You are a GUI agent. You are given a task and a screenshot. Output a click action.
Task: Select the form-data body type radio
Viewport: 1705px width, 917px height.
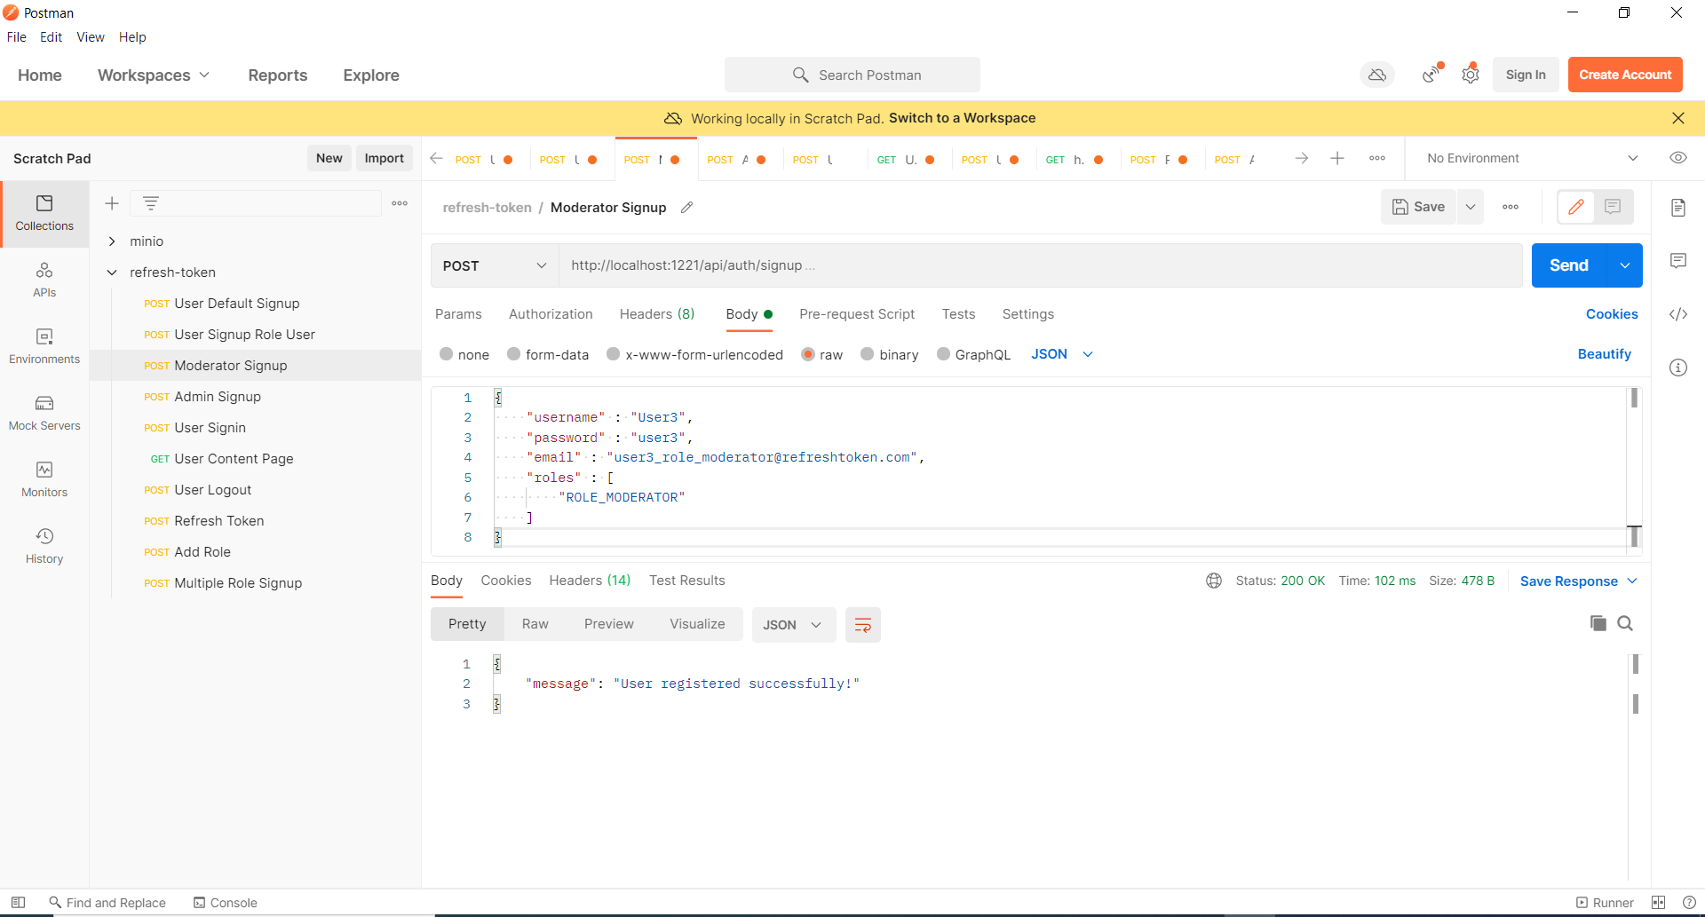click(x=513, y=354)
